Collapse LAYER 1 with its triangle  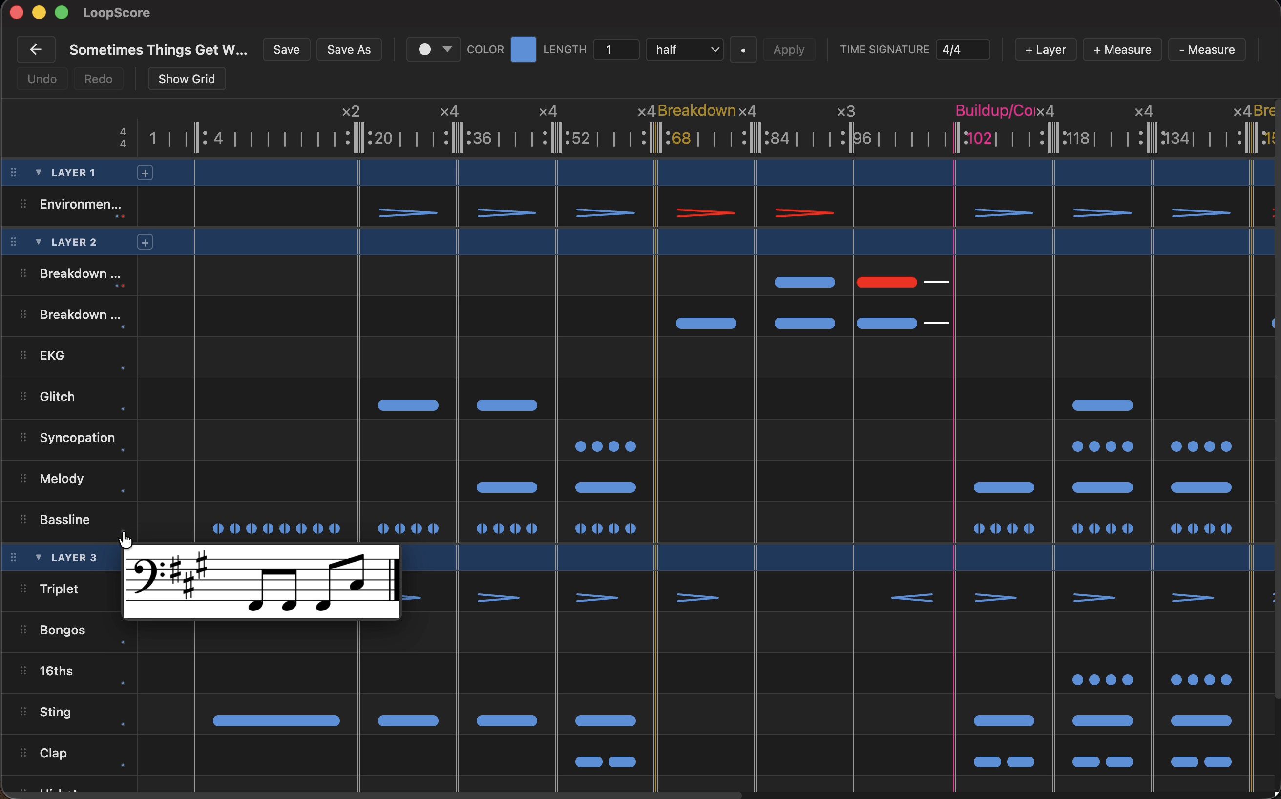click(x=39, y=172)
